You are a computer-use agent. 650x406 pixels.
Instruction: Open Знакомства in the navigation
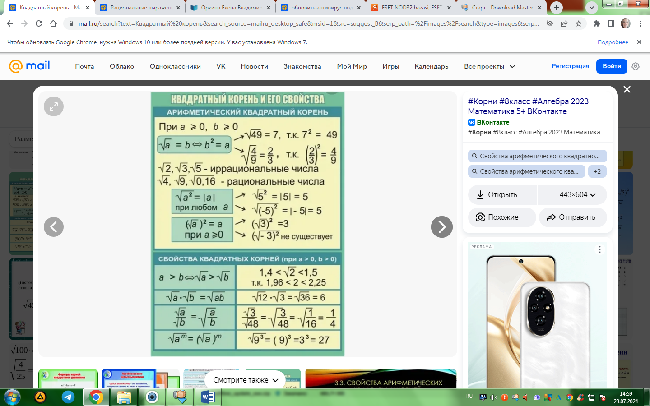(x=302, y=66)
